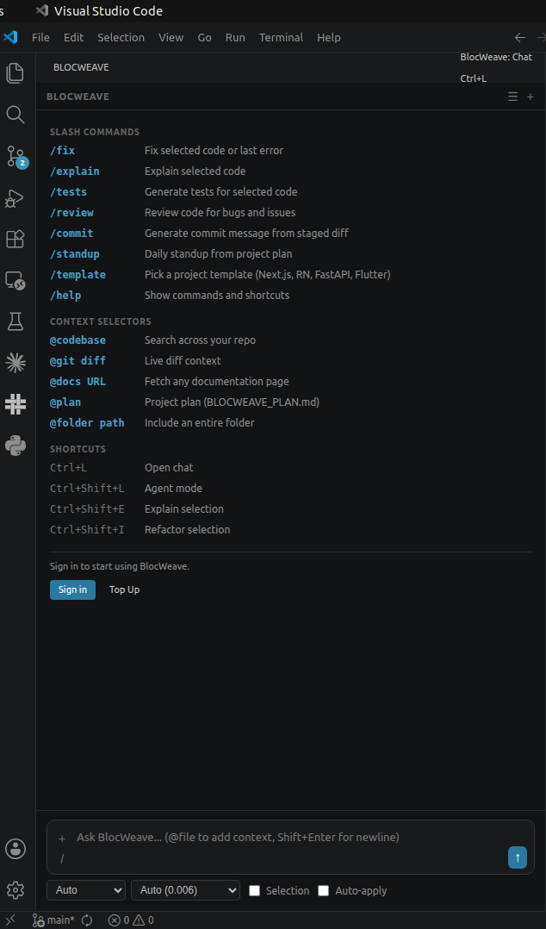Click the Top Up button

coord(124,589)
